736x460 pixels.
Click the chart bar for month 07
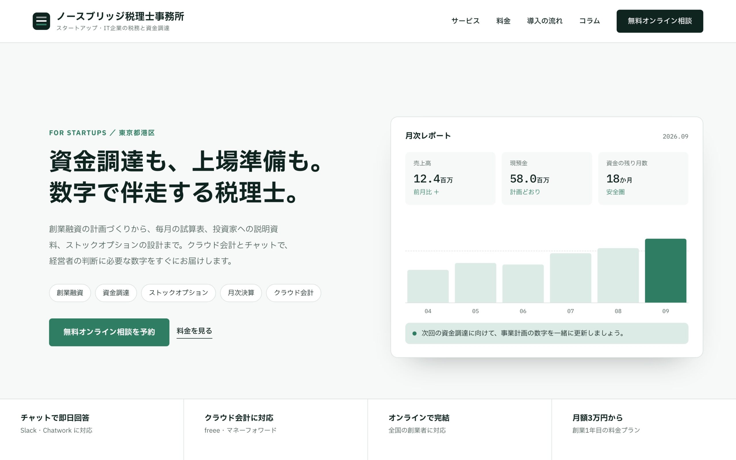click(571, 278)
